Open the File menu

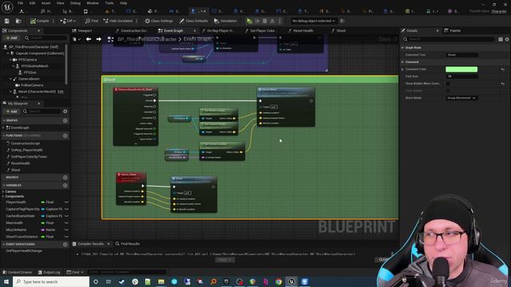click(x=20, y=3)
